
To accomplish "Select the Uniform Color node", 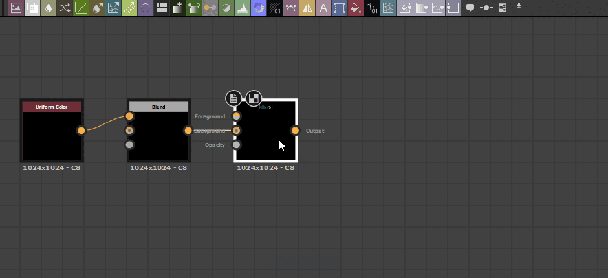I will (x=52, y=133).
